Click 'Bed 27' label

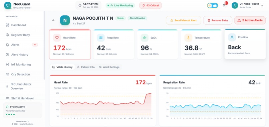coord(81,24)
